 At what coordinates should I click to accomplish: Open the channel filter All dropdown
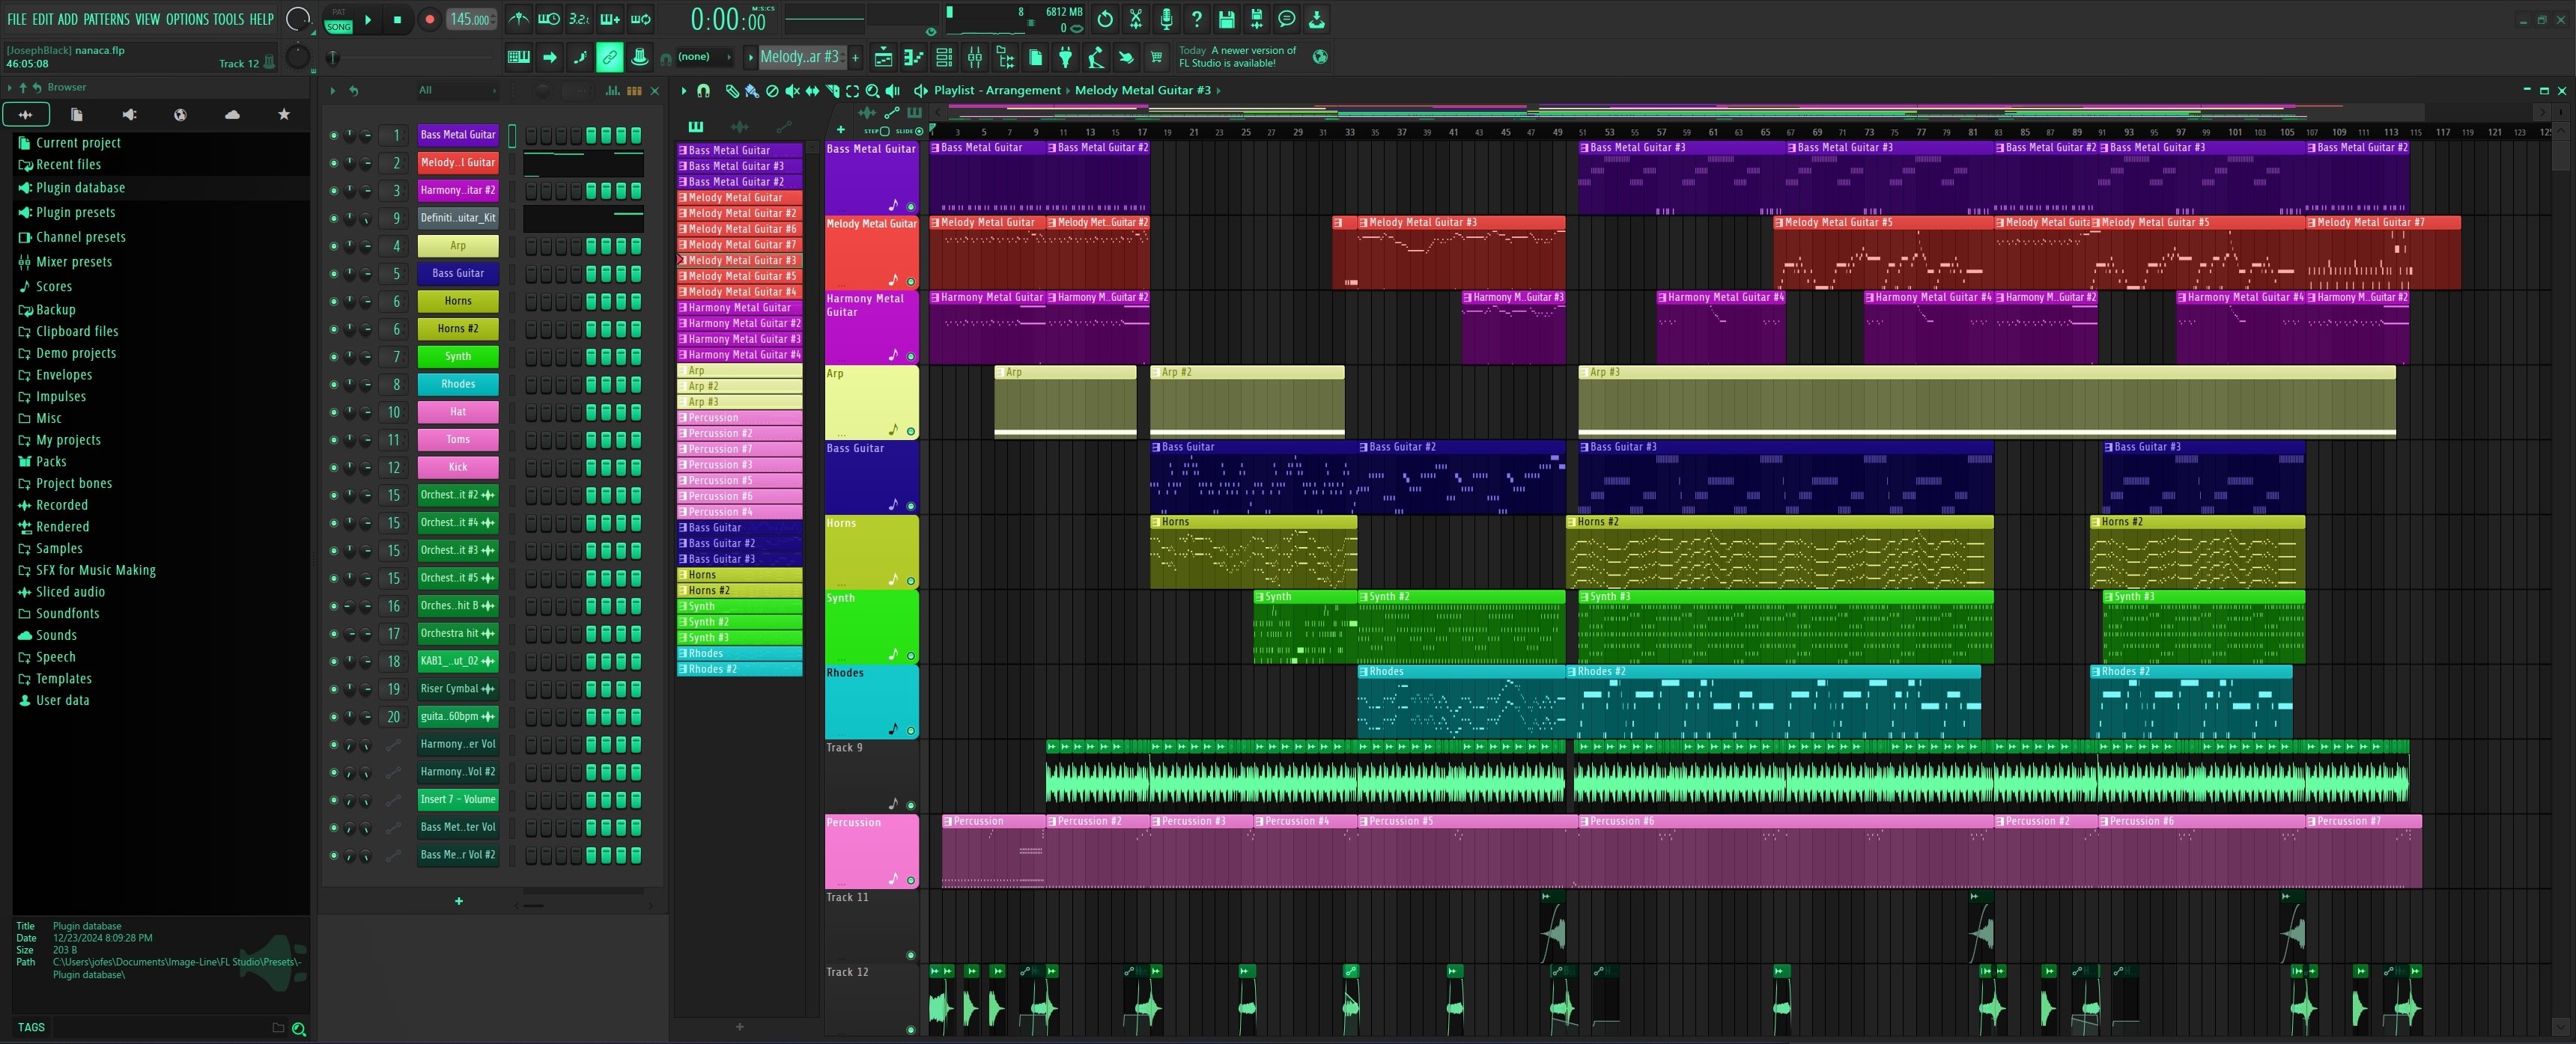pyautogui.click(x=457, y=91)
